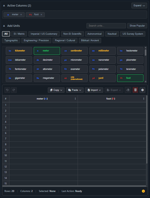Remove foot chip with its x icon
The width and height of the screenshot is (150, 198).
pos(41,15)
